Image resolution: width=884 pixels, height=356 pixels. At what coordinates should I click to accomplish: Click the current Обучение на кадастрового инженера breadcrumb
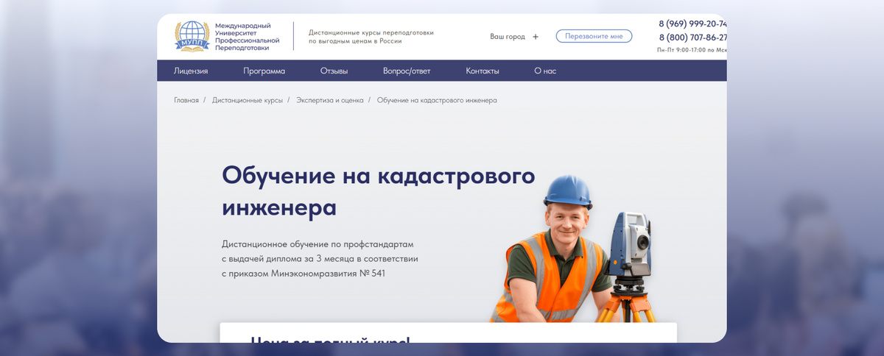pyautogui.click(x=437, y=100)
